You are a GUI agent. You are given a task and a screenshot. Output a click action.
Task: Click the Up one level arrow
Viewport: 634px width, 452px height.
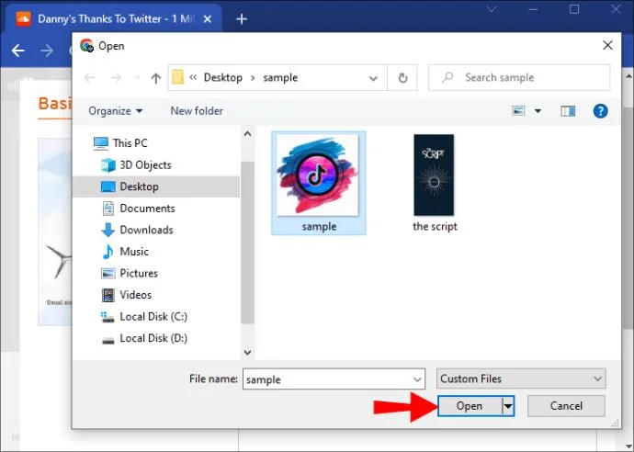155,78
